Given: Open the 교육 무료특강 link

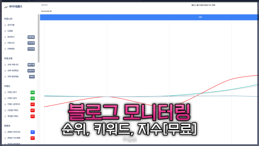Looking at the screenshot, I should point(13,70).
